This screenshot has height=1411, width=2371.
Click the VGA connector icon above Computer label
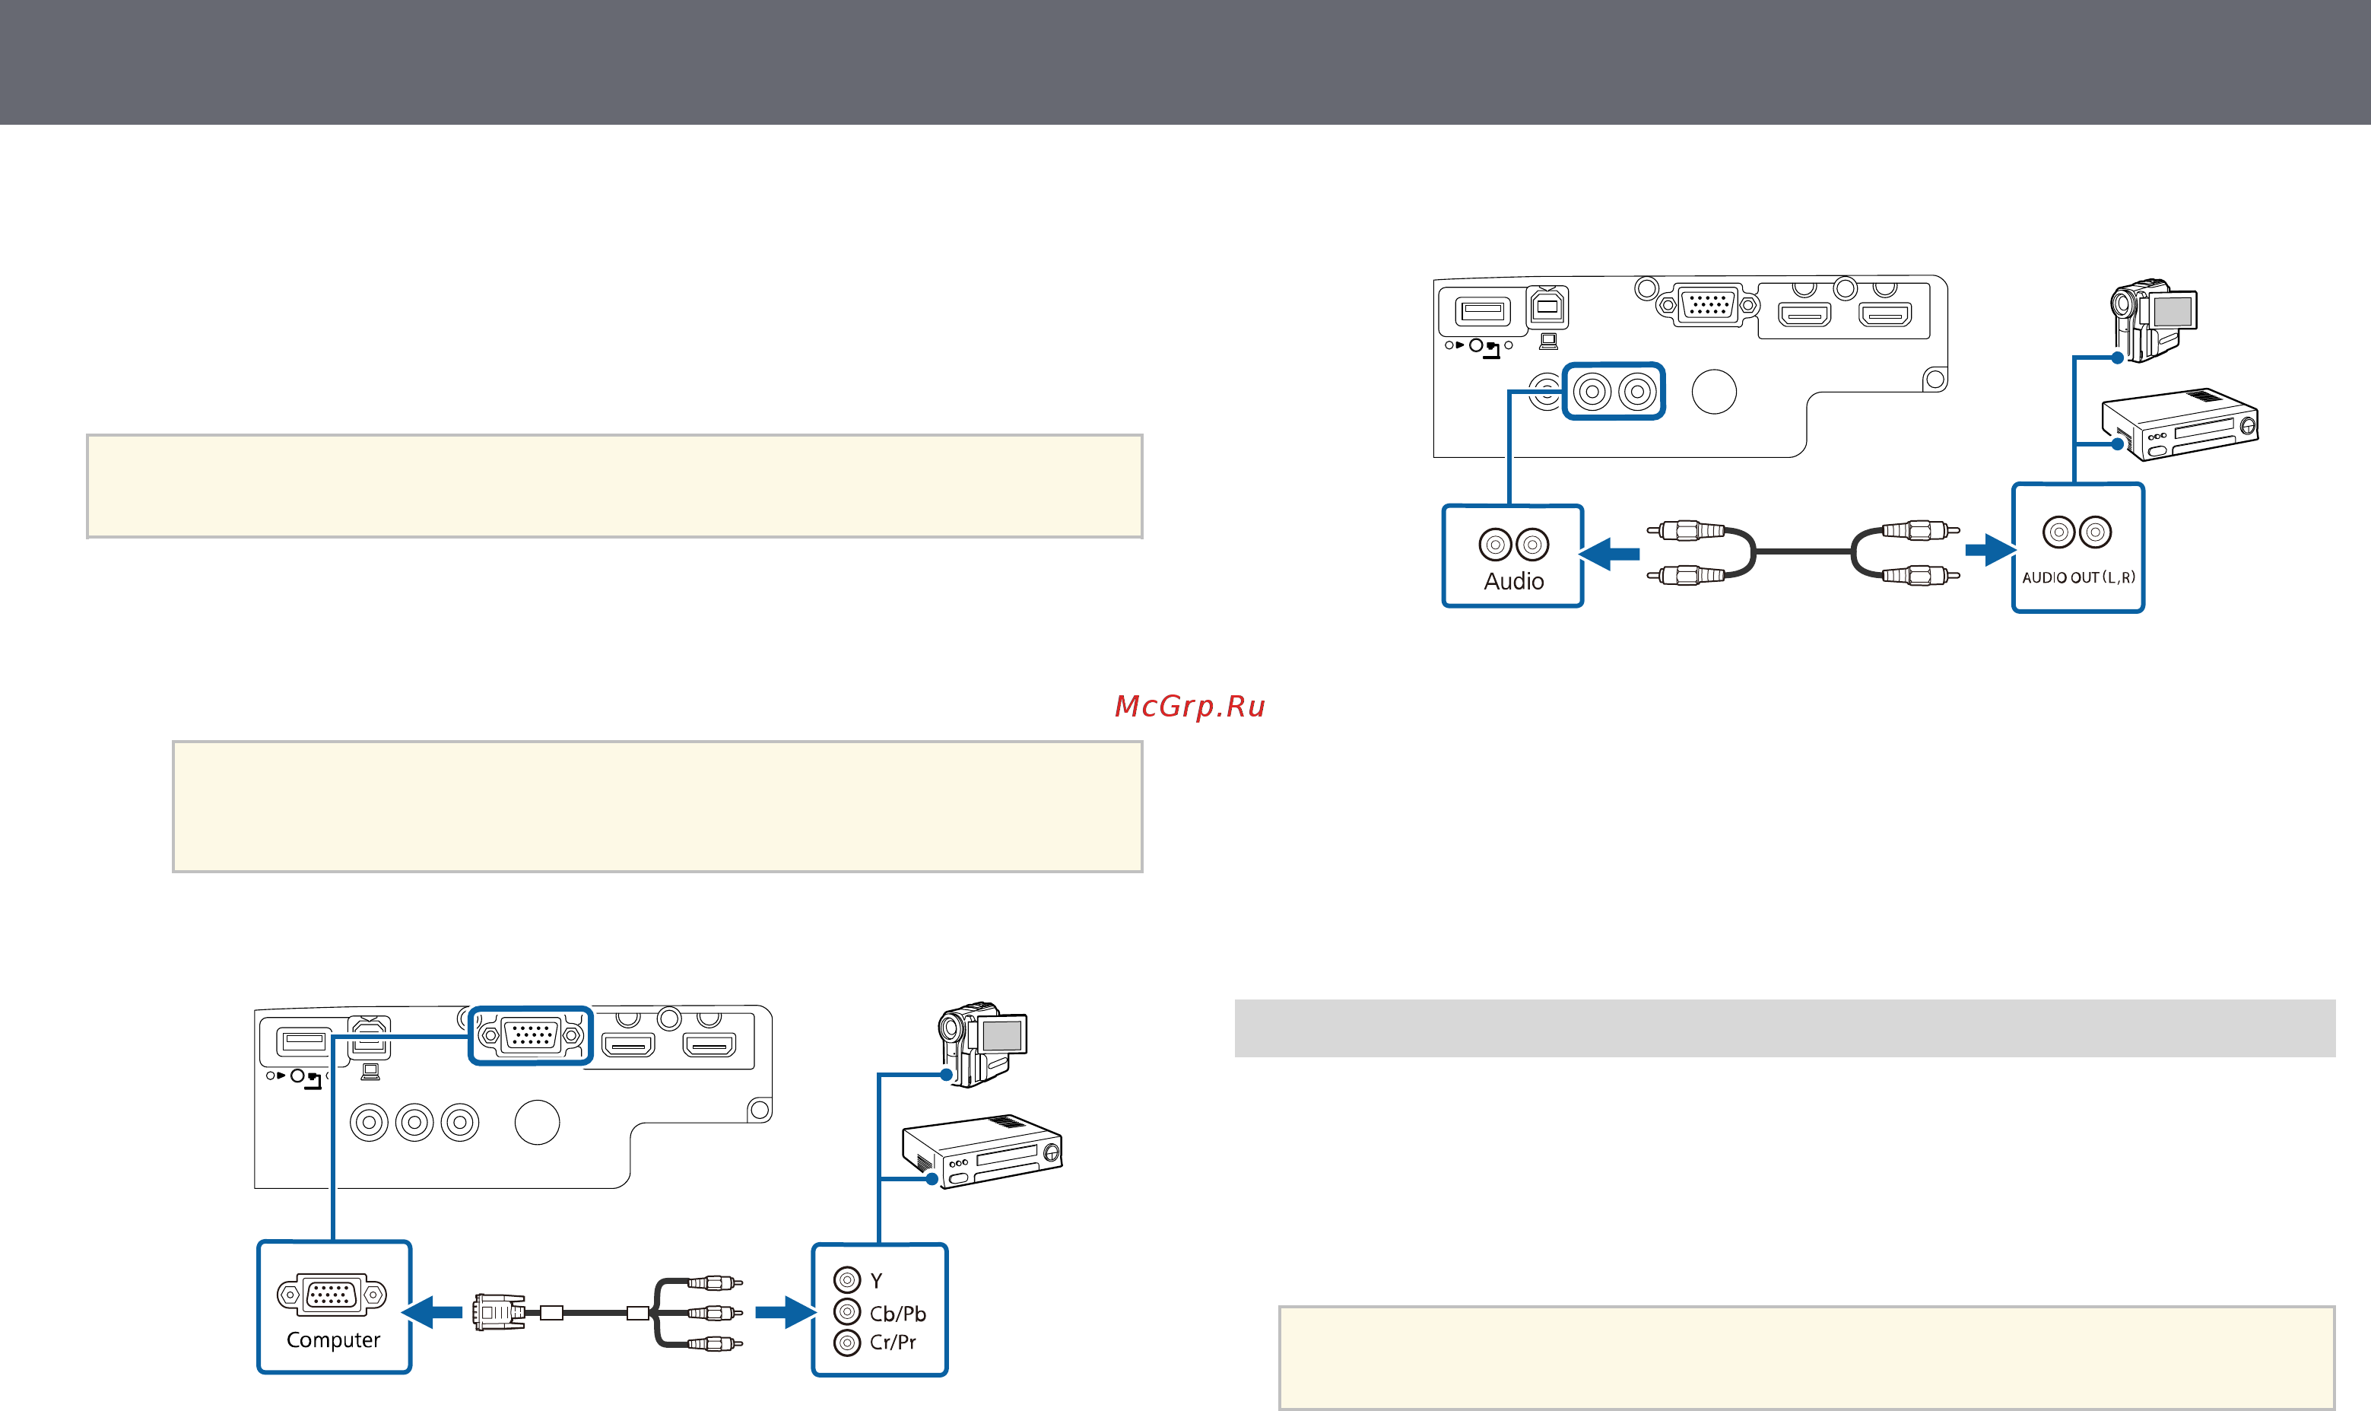click(332, 1294)
